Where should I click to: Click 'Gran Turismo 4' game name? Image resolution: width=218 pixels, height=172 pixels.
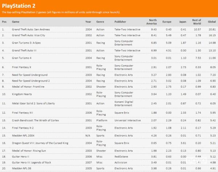(x=21, y=58)
